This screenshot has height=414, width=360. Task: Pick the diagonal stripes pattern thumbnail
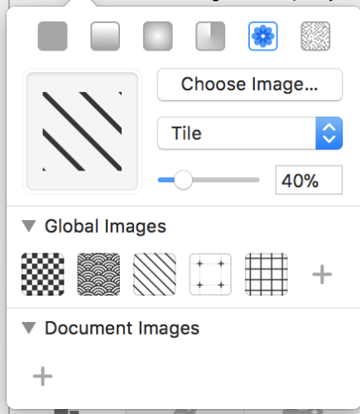pyautogui.click(x=154, y=274)
